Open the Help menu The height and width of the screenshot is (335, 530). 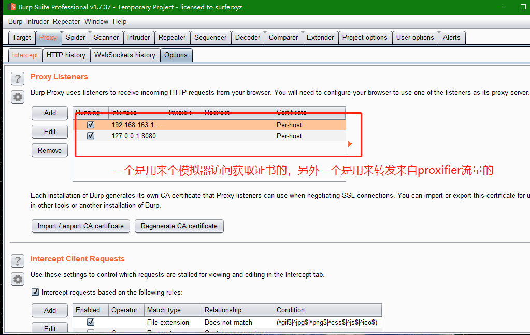tap(120, 22)
